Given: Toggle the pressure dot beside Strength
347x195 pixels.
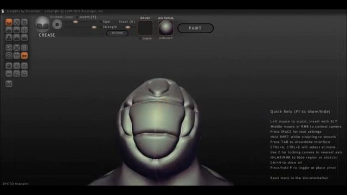Looking at the screenshot, I should [x=100, y=27].
